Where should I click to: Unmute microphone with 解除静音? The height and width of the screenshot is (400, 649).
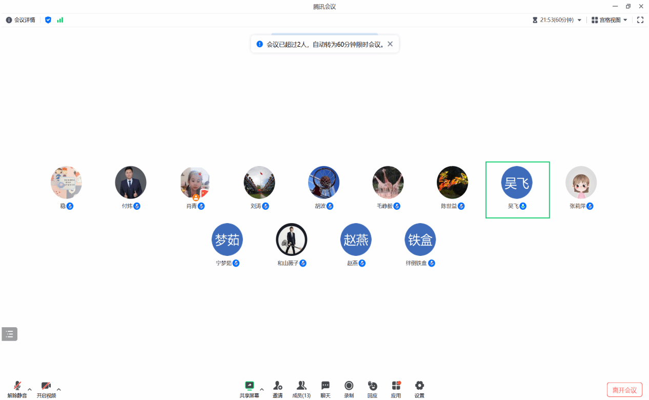coord(17,386)
